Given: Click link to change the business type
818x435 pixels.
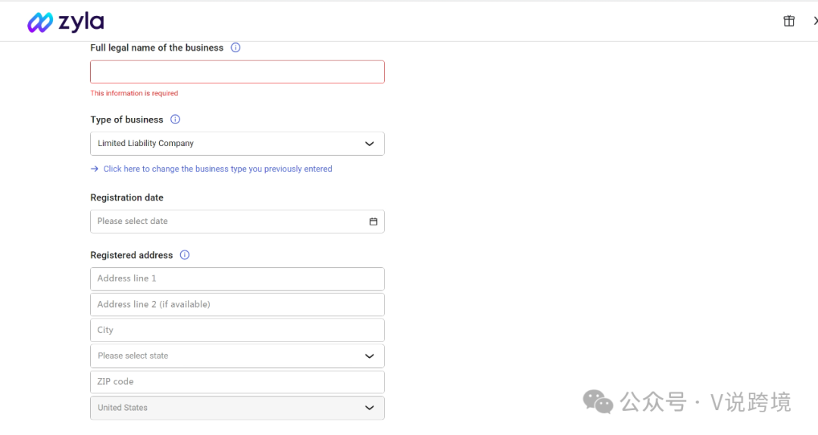Looking at the screenshot, I should coord(217,169).
